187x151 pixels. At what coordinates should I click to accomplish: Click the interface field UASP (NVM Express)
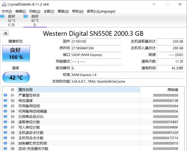(96, 55)
